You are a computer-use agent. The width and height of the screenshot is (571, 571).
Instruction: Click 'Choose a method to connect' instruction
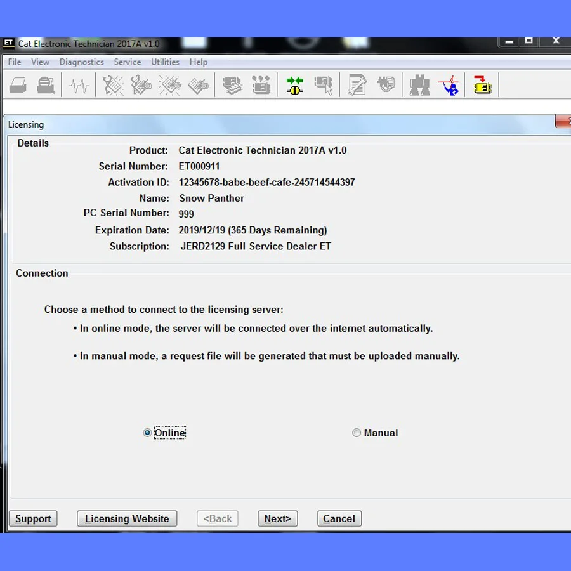(164, 310)
